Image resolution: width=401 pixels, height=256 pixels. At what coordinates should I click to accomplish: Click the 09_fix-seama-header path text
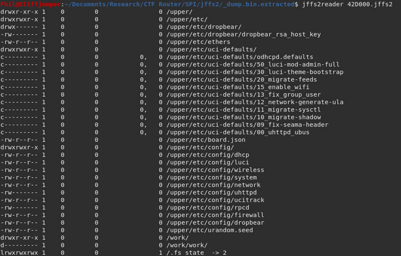pyautogui.click(x=247, y=125)
